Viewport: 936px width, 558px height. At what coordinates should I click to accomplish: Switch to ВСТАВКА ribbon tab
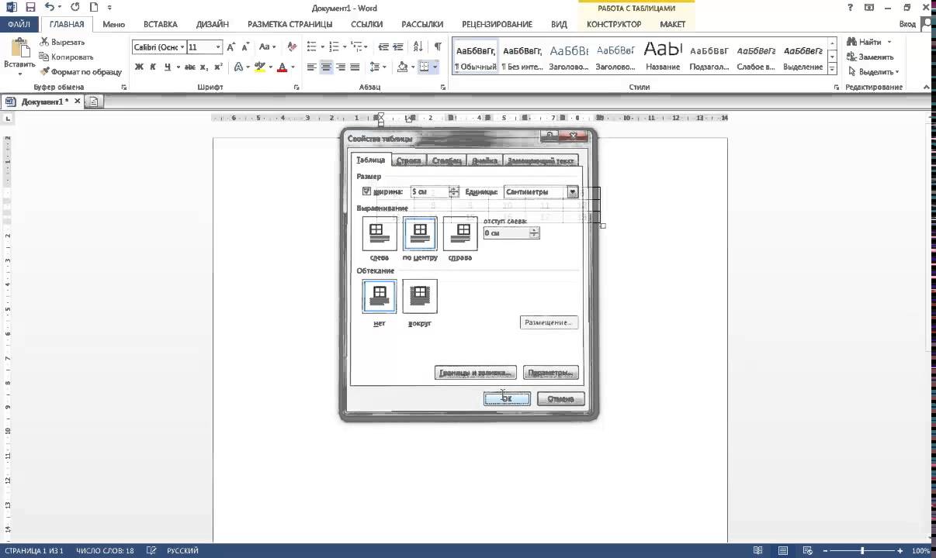(x=161, y=25)
